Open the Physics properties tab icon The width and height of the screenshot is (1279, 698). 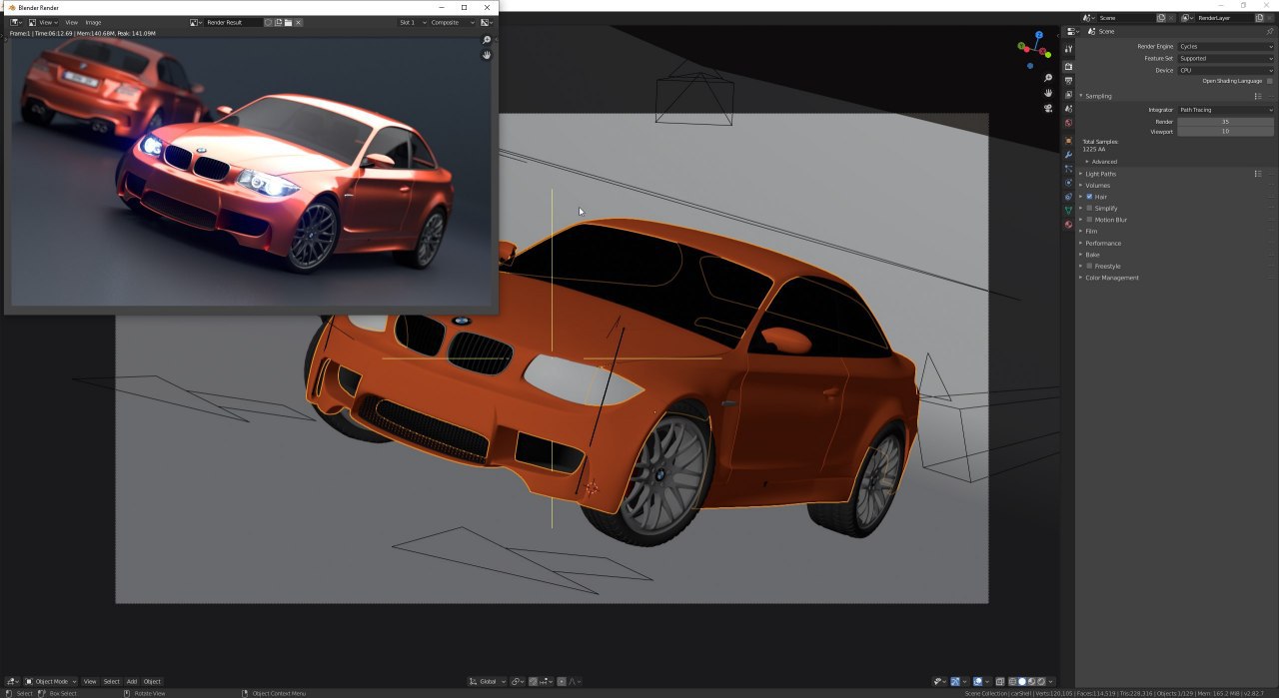[x=1068, y=183]
